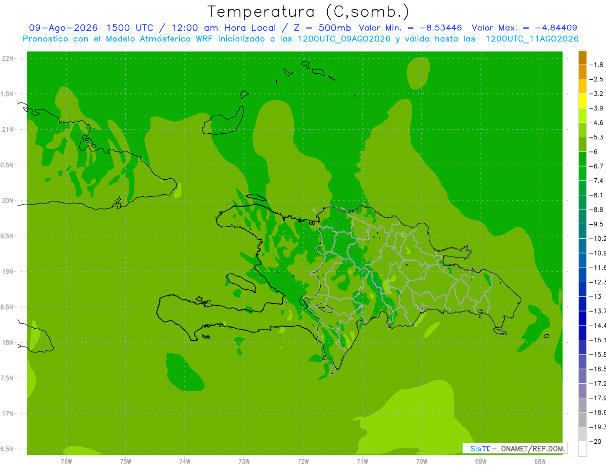Click the '74W' longitude axis label
Viewport: 606px width, 468px height.
tap(185, 461)
